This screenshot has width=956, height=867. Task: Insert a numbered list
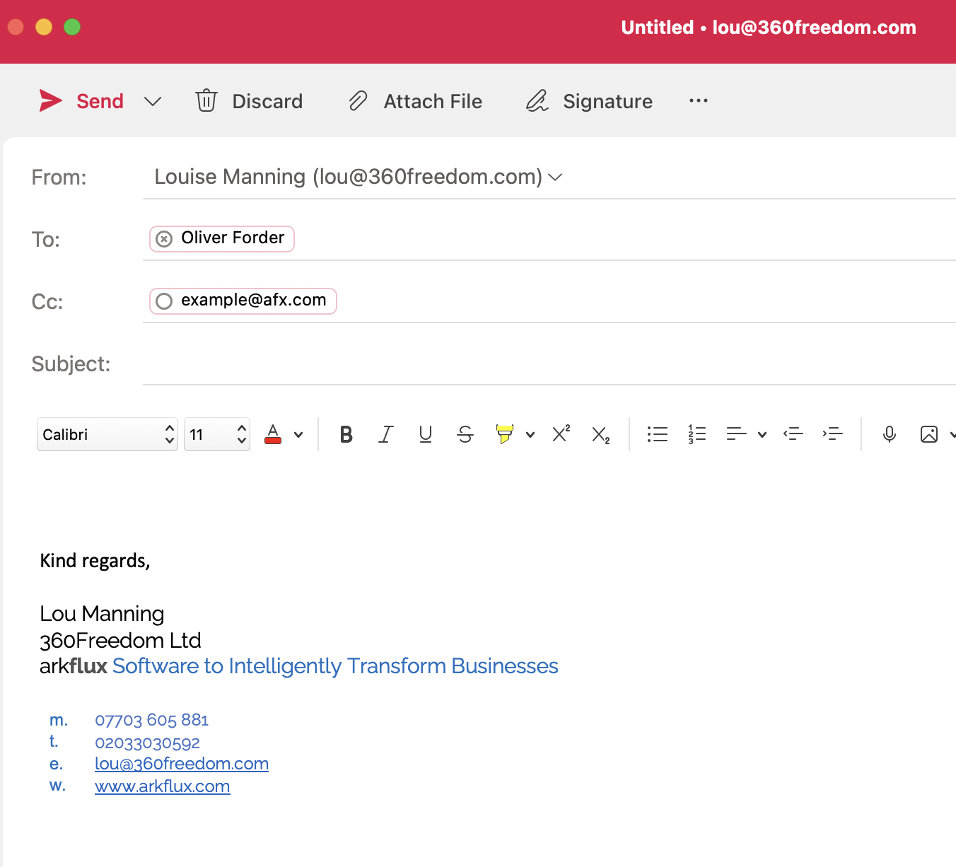tap(696, 434)
